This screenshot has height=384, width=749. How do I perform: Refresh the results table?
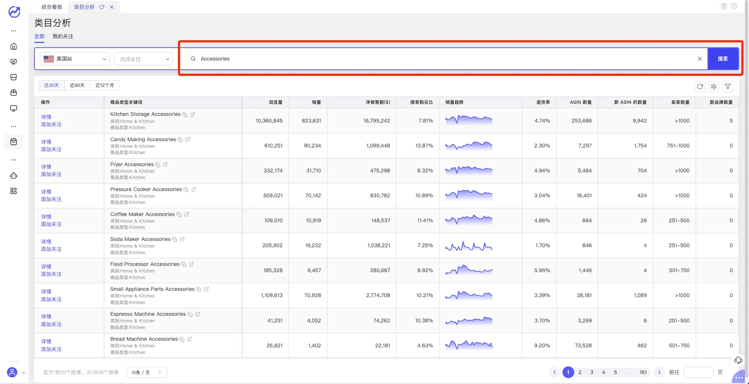point(700,87)
